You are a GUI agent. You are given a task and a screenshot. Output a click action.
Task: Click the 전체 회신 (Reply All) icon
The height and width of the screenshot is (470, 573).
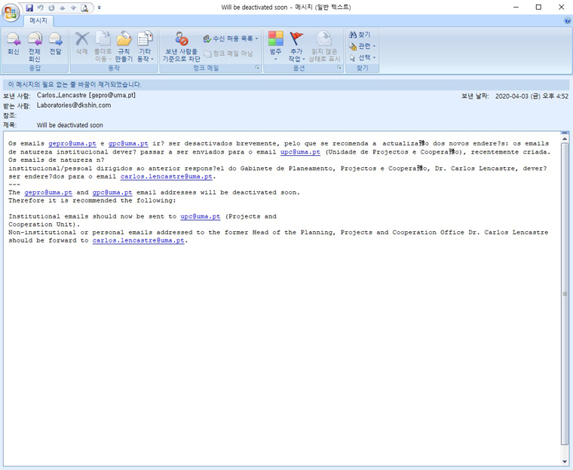point(34,44)
